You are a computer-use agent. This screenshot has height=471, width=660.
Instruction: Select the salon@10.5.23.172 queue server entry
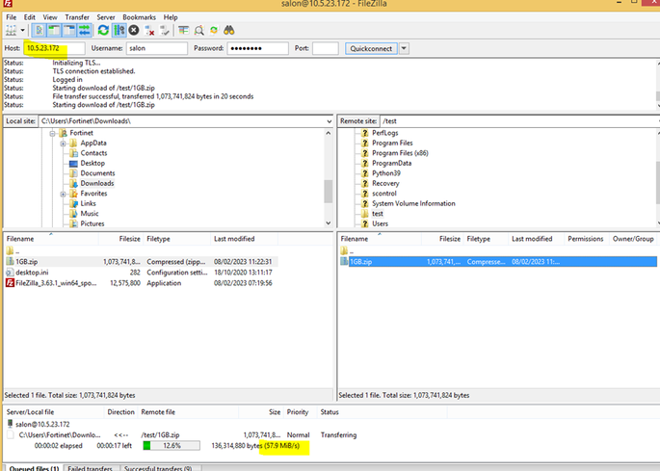(x=42, y=424)
